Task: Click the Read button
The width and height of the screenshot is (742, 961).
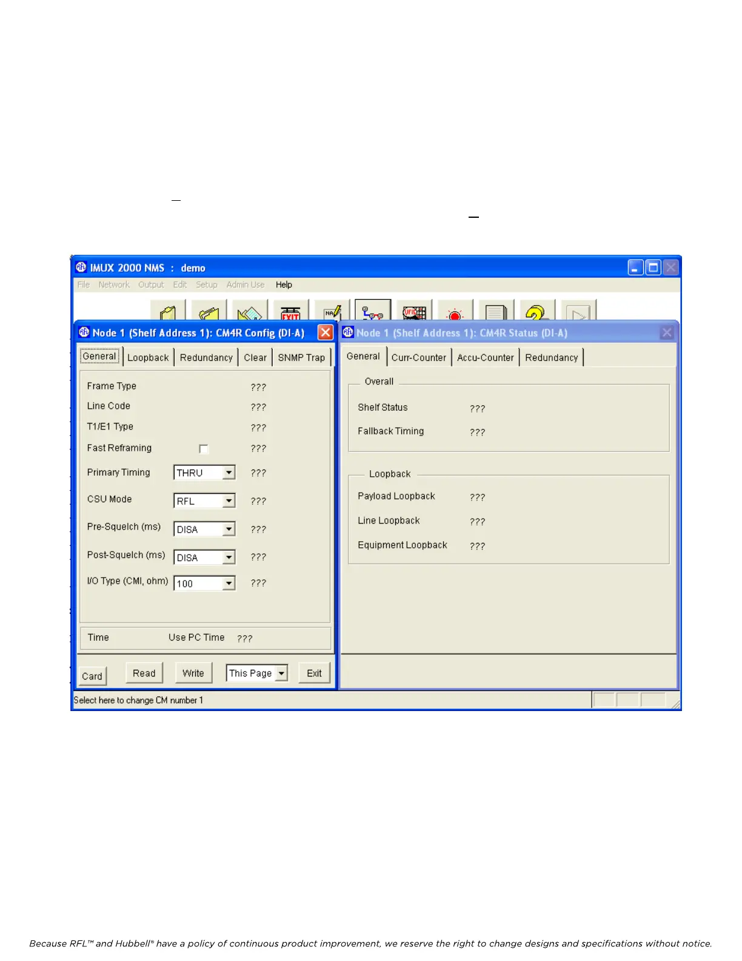Action: click(x=144, y=673)
